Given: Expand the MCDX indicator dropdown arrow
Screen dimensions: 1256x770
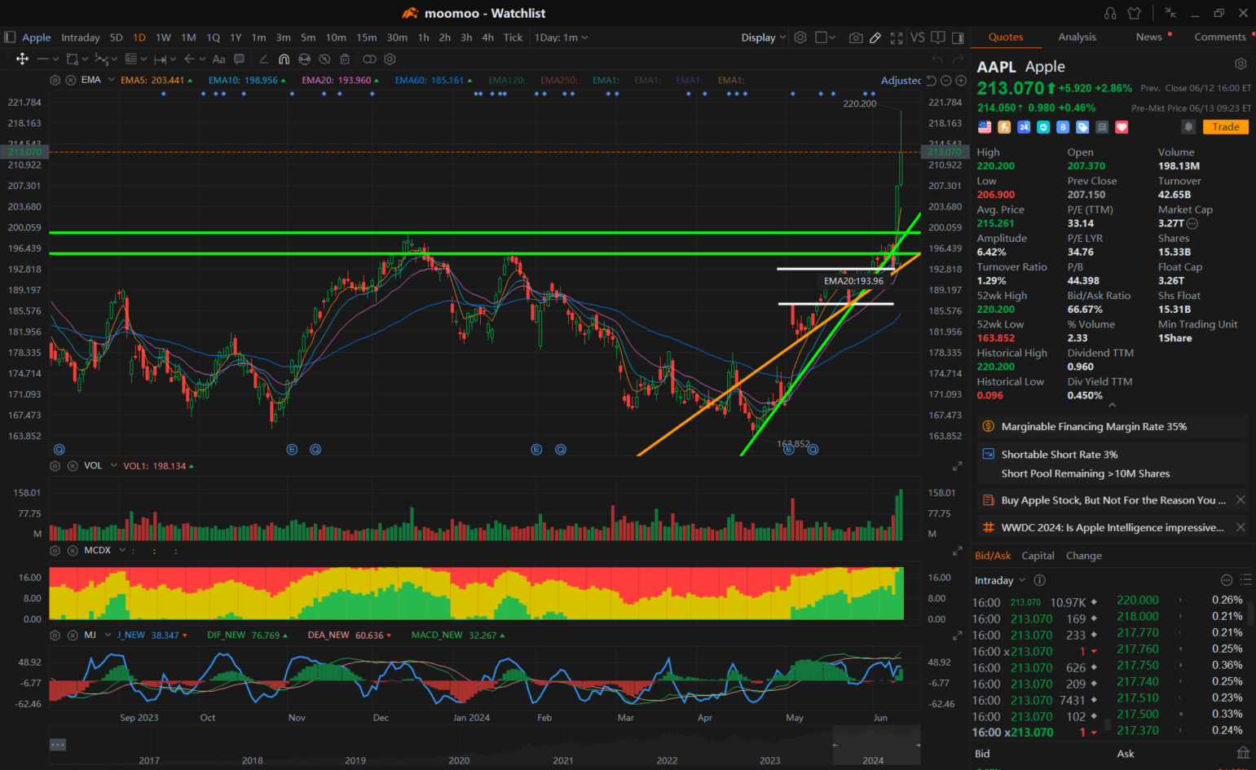Looking at the screenshot, I should point(122,551).
